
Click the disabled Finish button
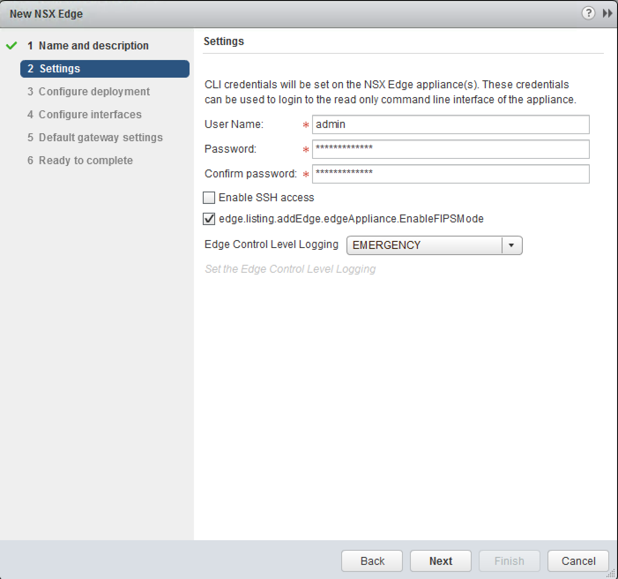coord(510,561)
